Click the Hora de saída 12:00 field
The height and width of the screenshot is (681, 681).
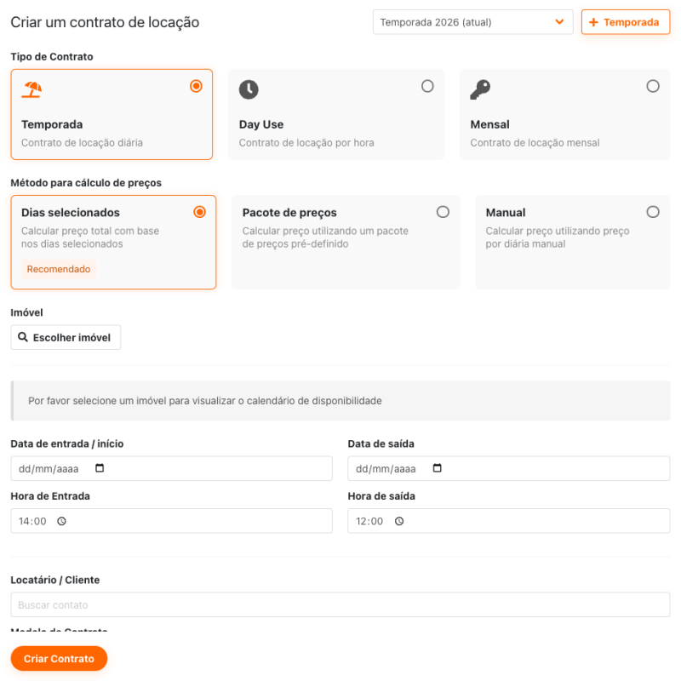(x=508, y=521)
